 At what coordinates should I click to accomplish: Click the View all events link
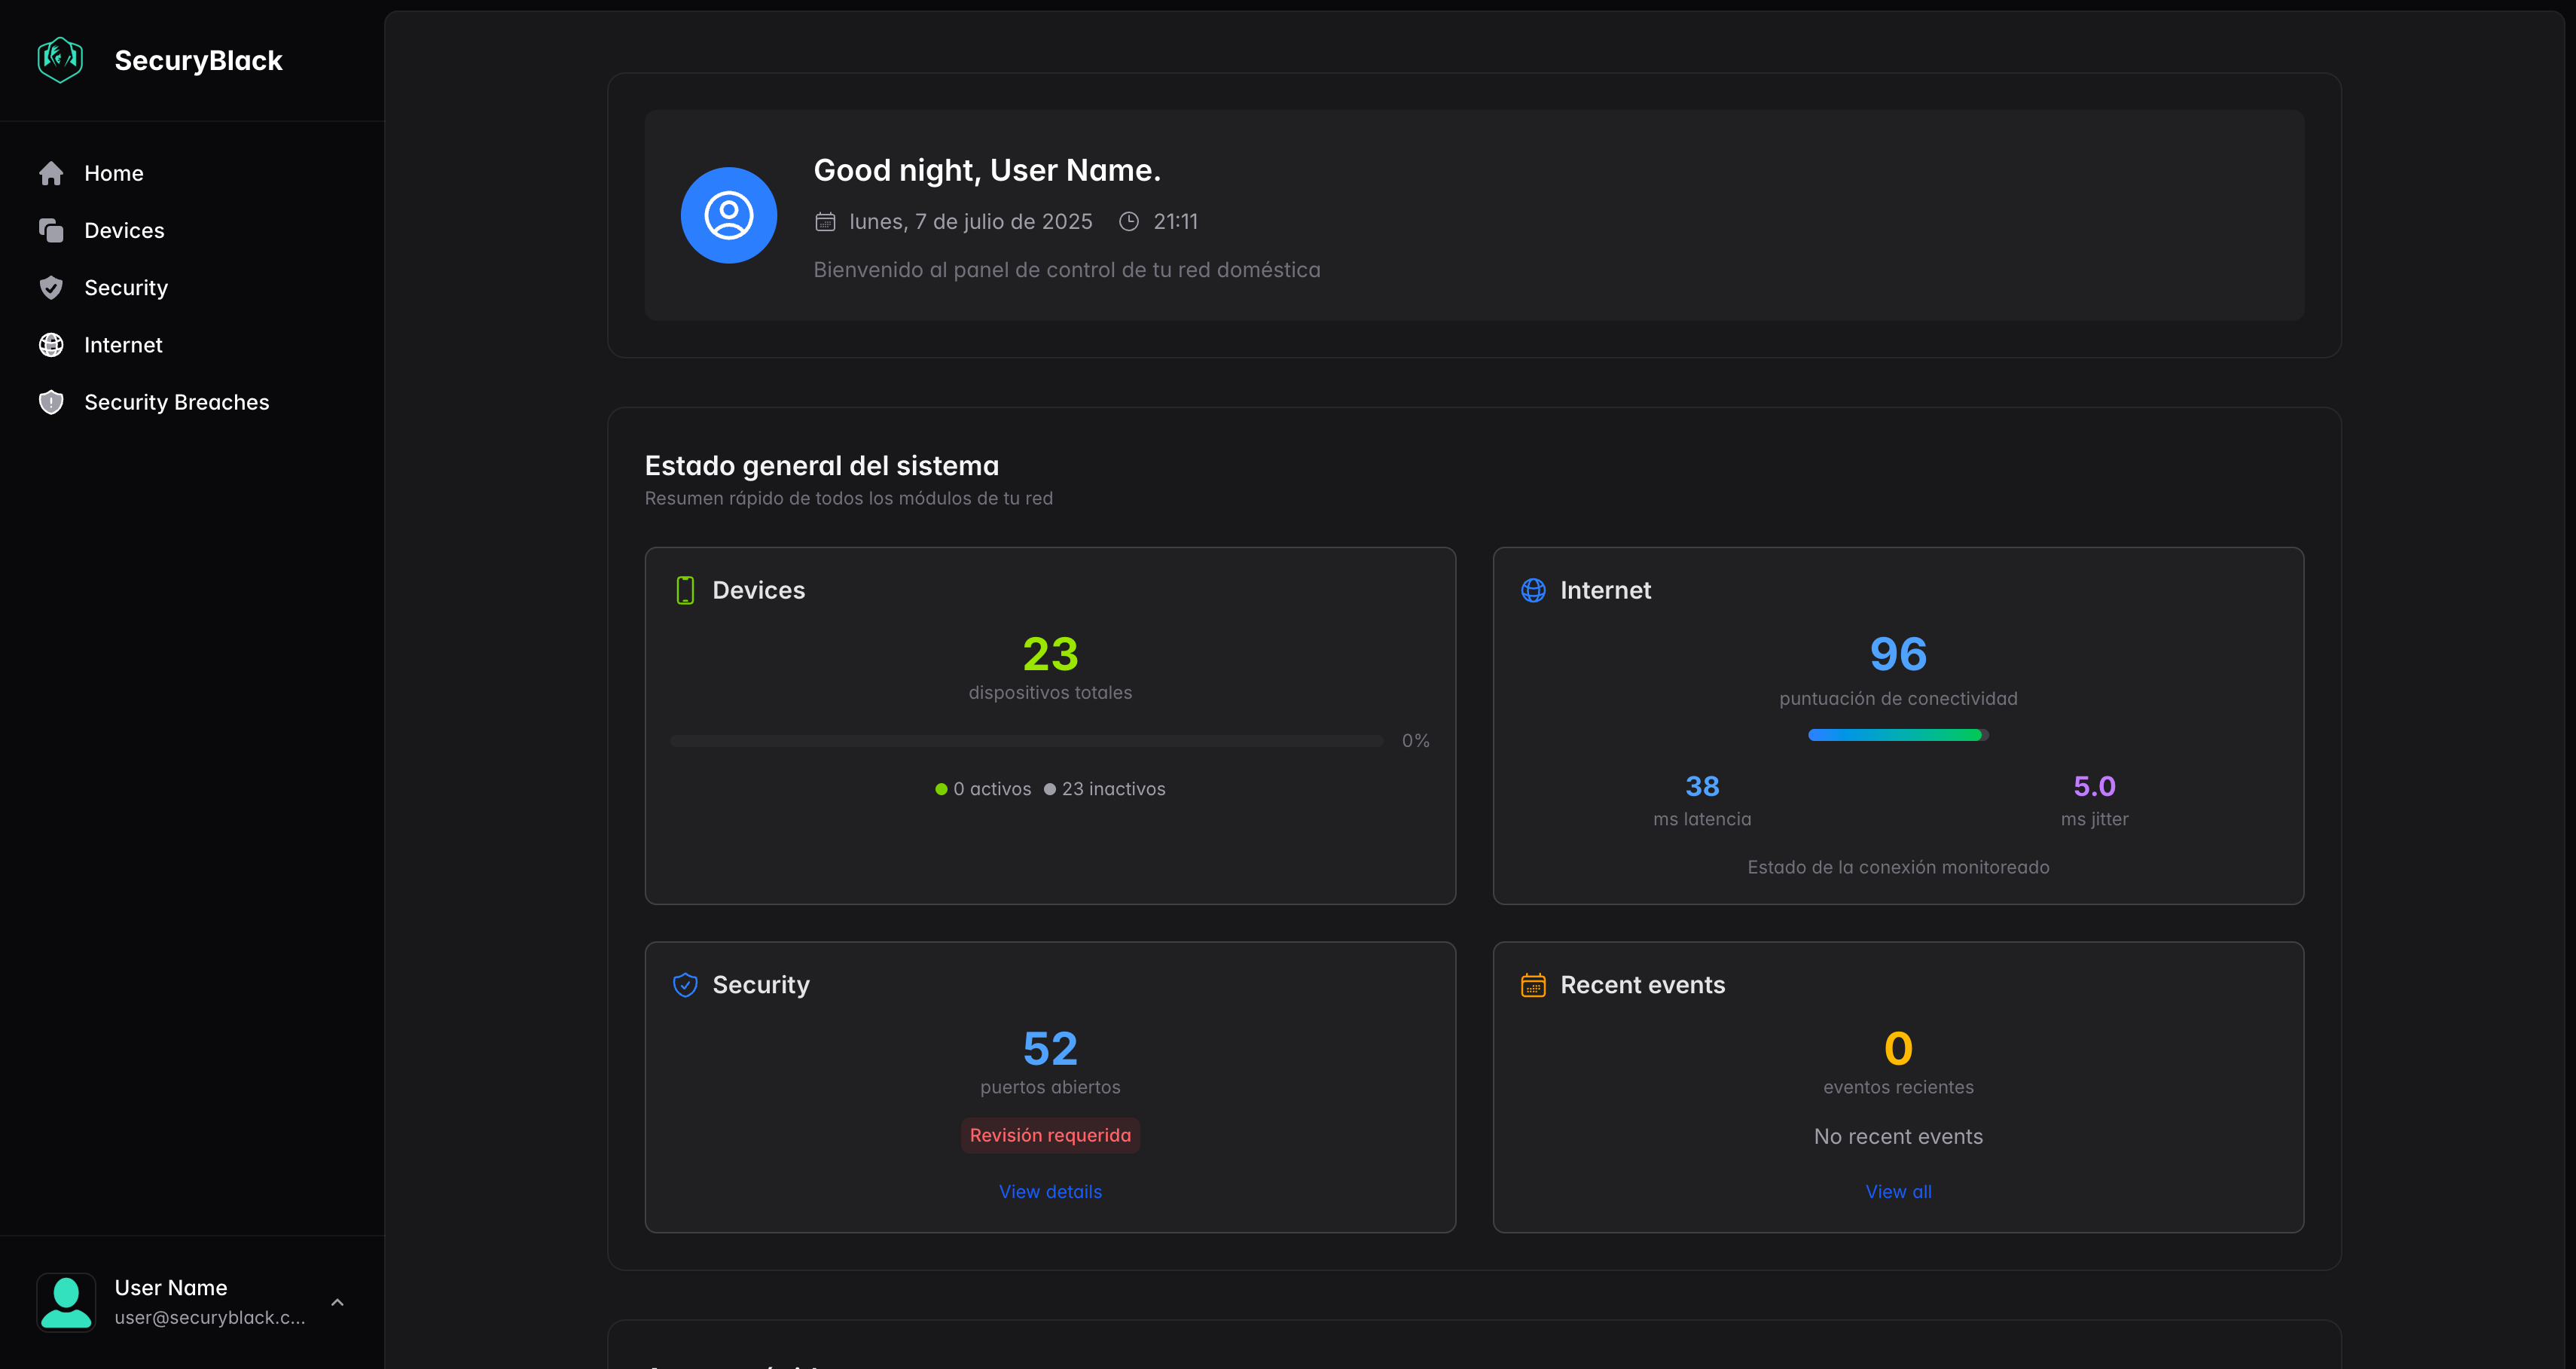click(x=1898, y=1191)
